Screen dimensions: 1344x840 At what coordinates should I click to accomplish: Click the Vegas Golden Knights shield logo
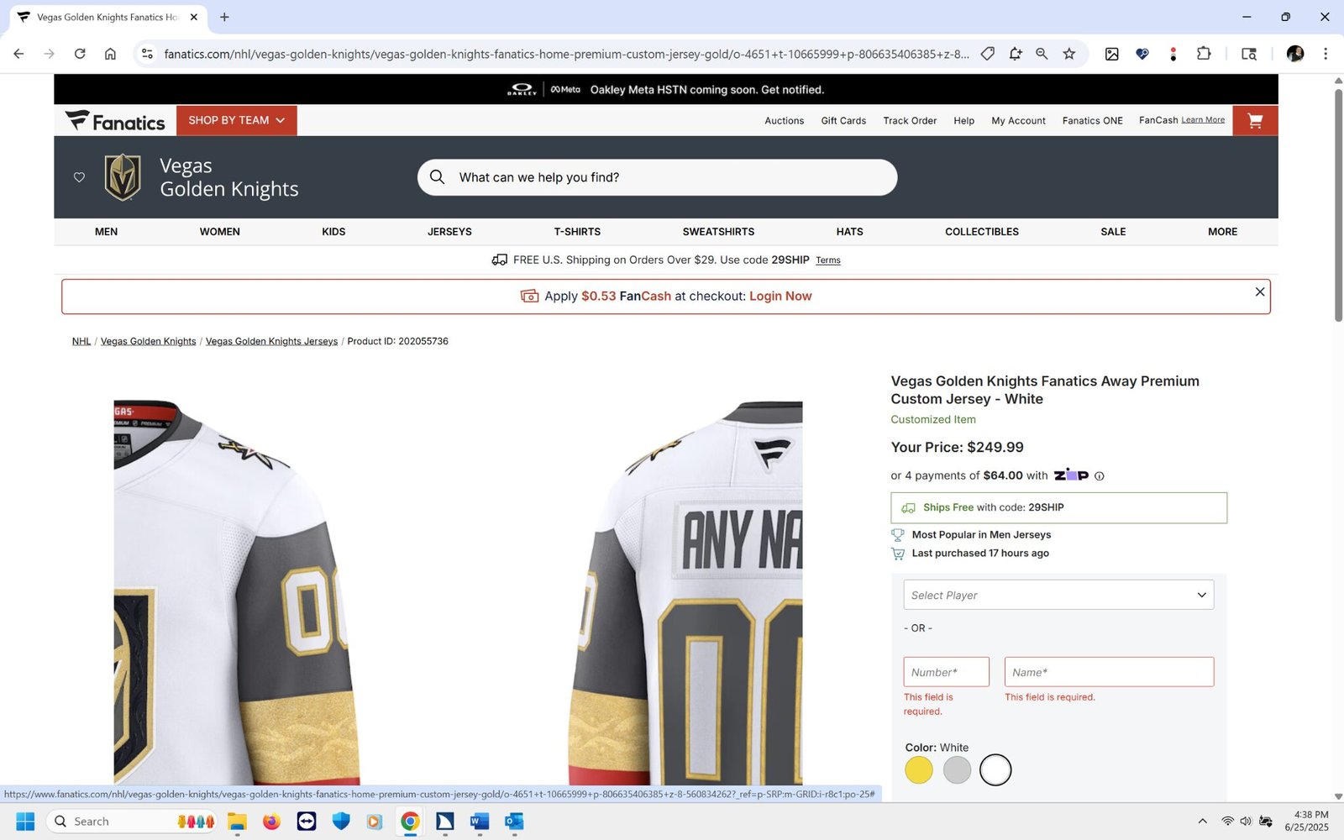tap(123, 177)
